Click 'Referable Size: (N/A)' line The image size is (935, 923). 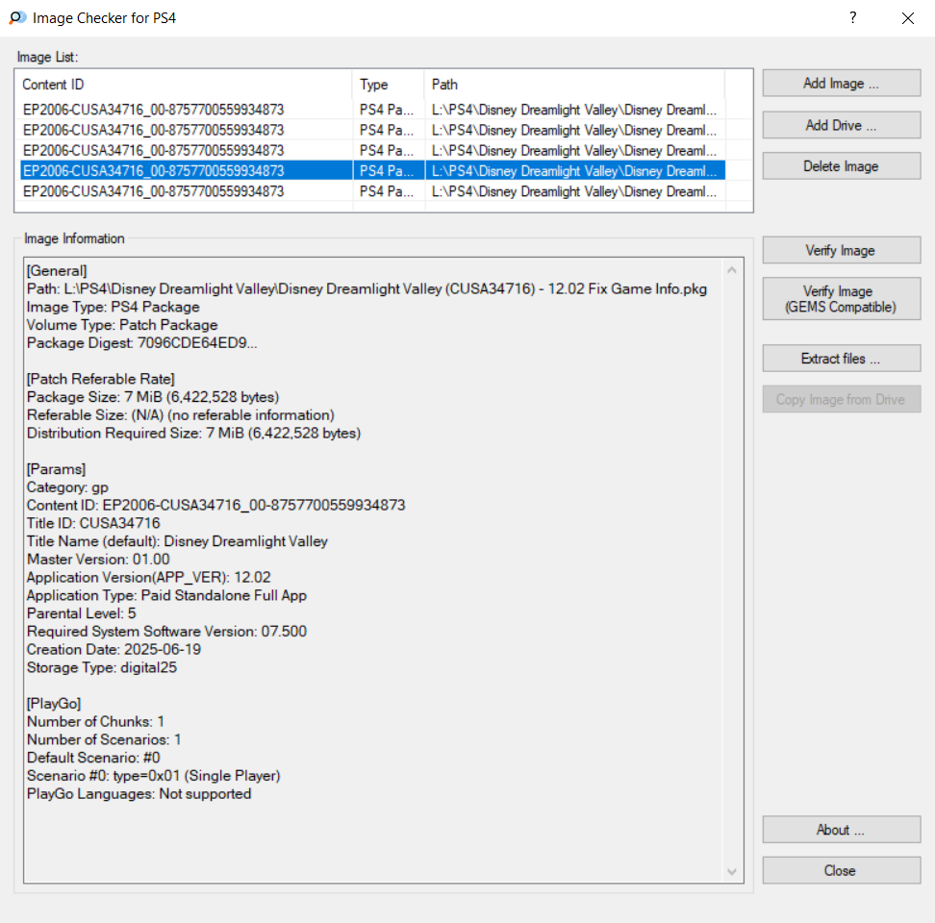pos(181,415)
